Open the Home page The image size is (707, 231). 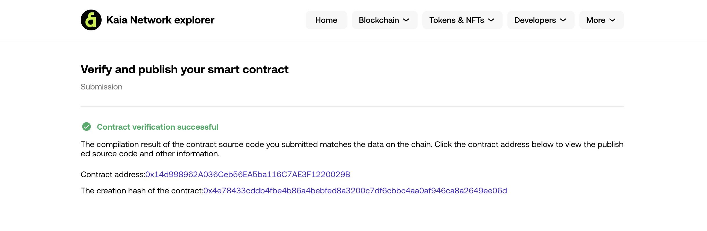pos(326,20)
